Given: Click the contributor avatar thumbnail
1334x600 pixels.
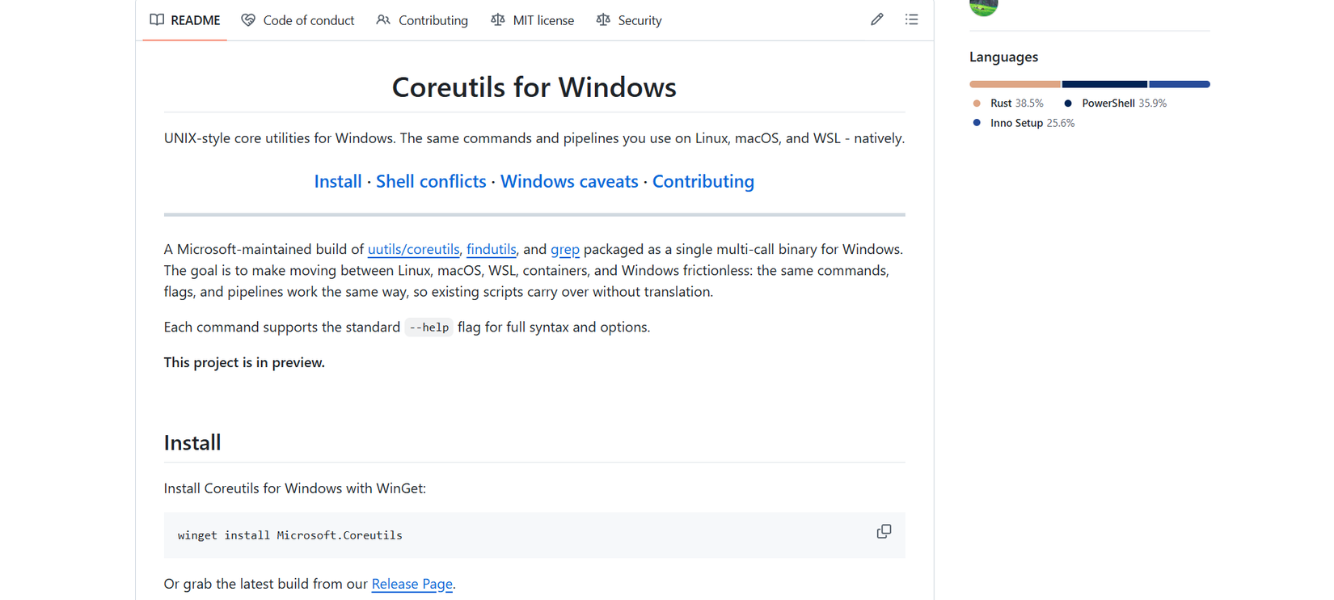Looking at the screenshot, I should click(984, 6).
